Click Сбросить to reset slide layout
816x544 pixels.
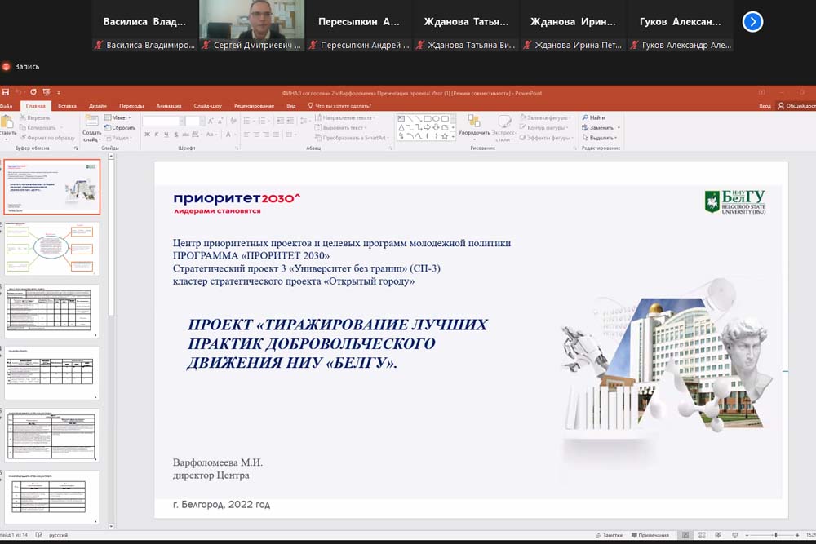[123, 128]
